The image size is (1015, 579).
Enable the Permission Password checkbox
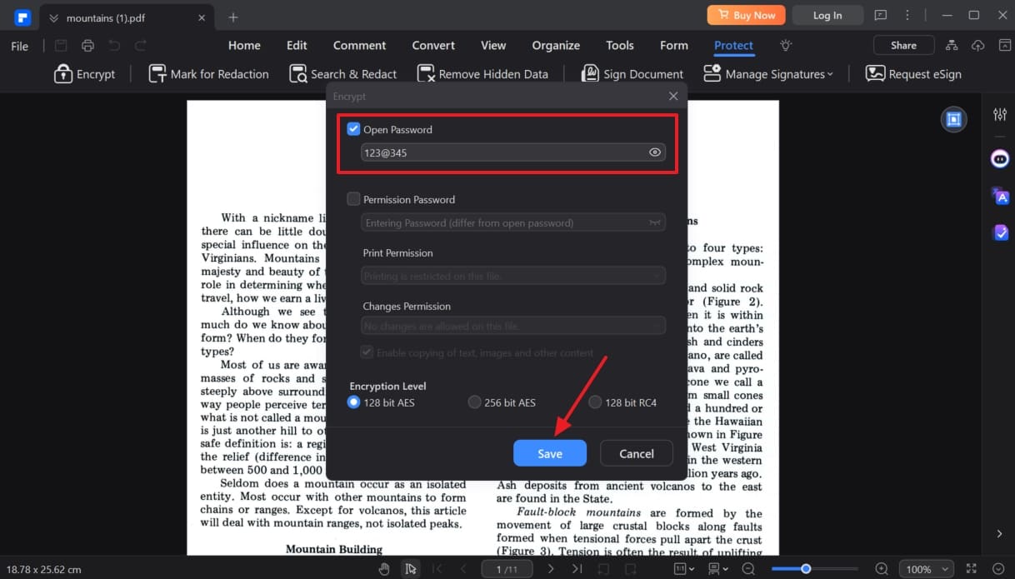(x=353, y=199)
